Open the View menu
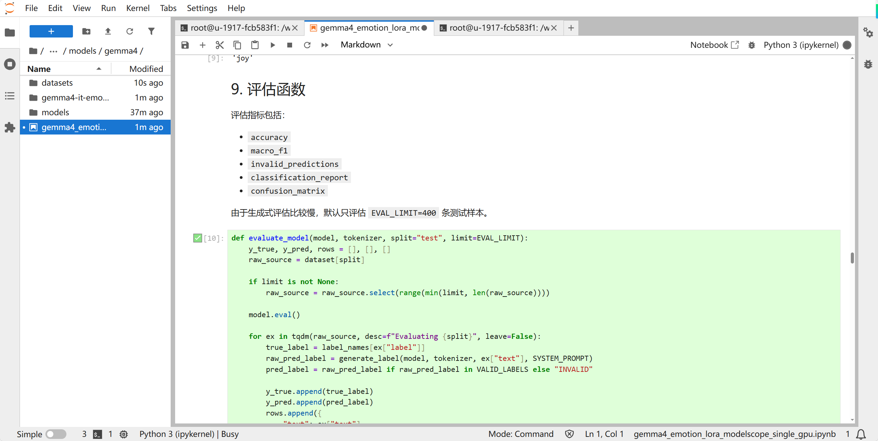878x441 pixels. click(82, 8)
